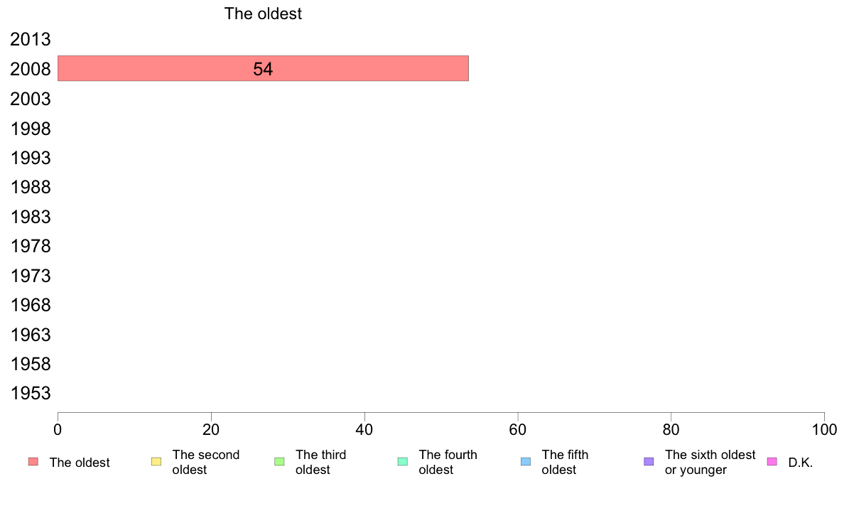Image resolution: width=844 pixels, height=523 pixels.
Task: Click the blue 'The fifth oldest' swatch
Action: click(526, 462)
